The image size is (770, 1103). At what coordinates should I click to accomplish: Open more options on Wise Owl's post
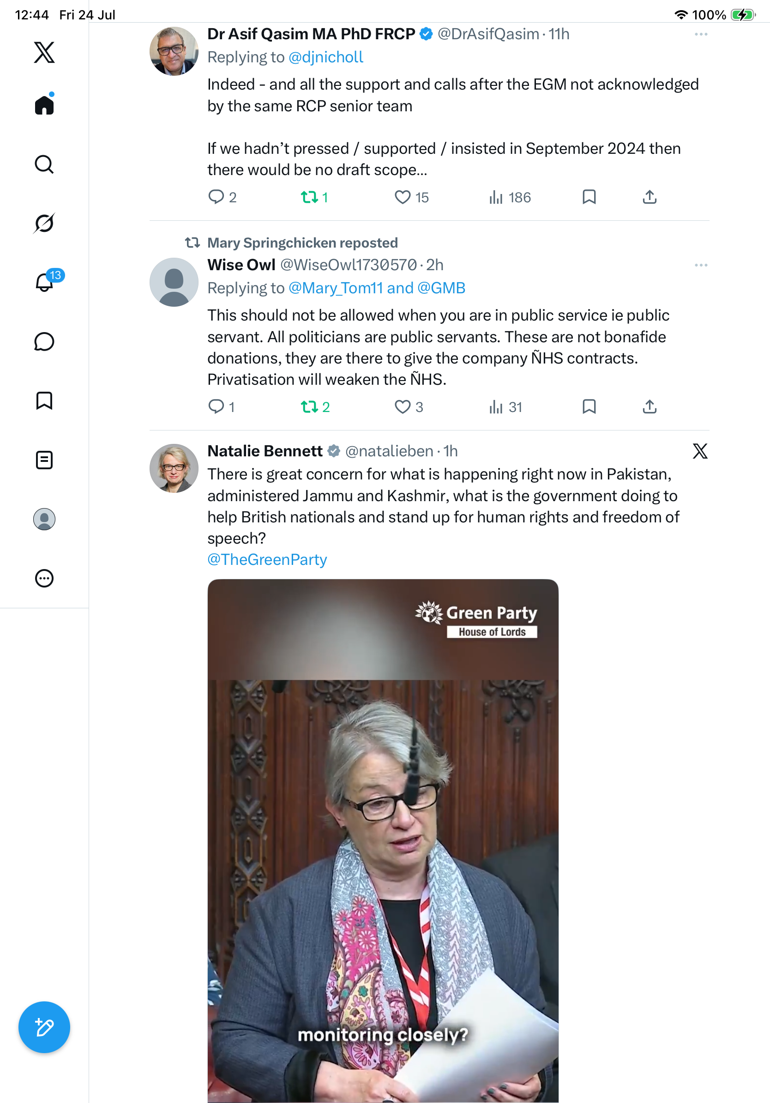point(701,265)
